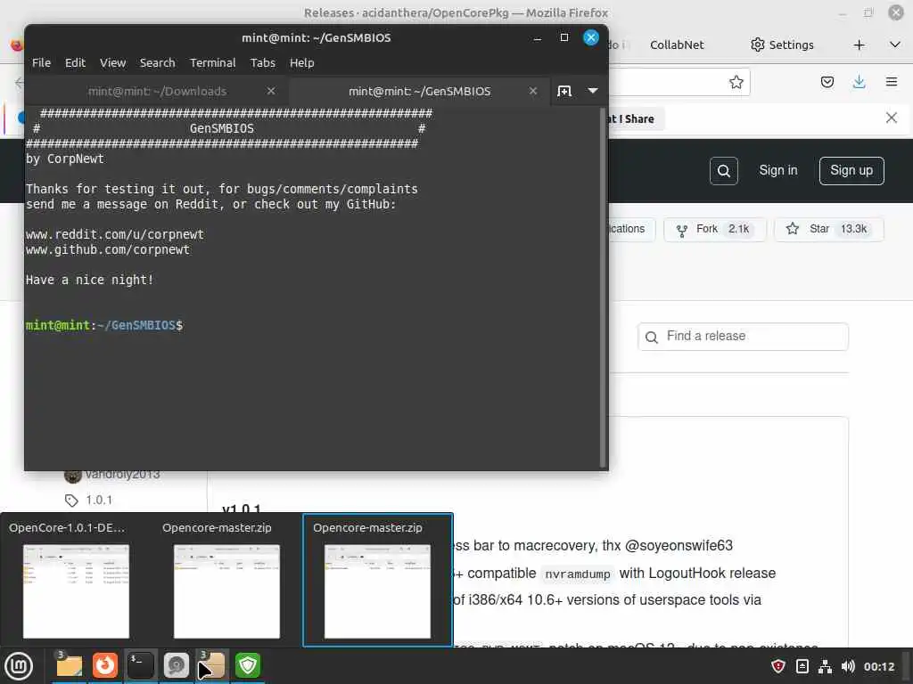This screenshot has width=913, height=684.
Task: Click the star outline icon beside the Star label
Action: (x=793, y=229)
